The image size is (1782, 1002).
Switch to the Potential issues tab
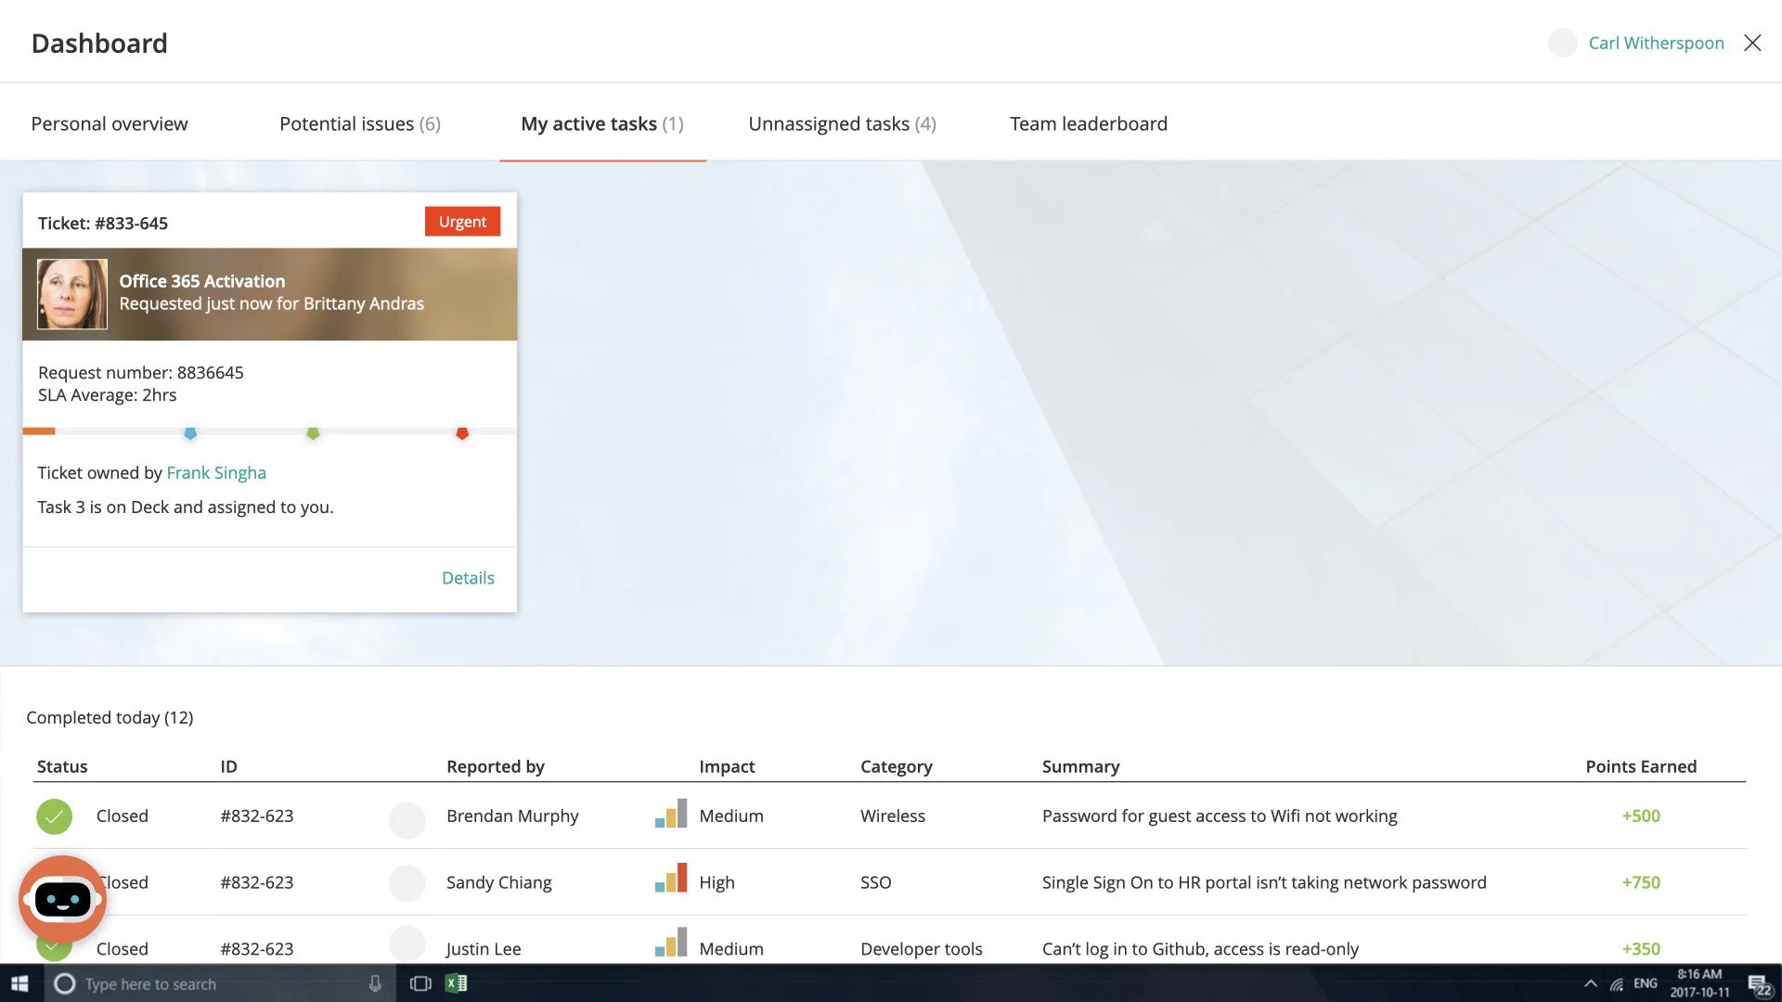point(359,124)
